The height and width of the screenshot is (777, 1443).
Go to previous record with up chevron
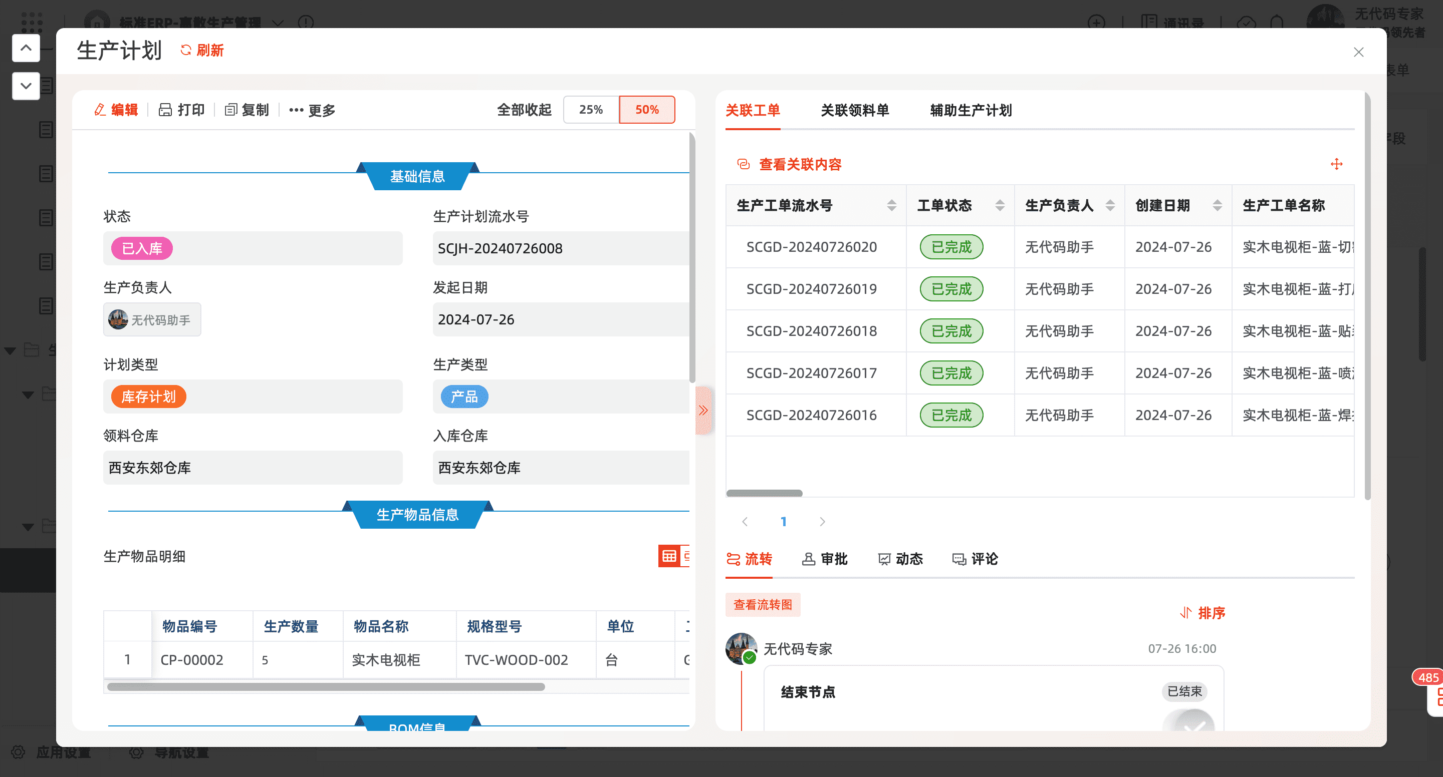click(x=26, y=48)
